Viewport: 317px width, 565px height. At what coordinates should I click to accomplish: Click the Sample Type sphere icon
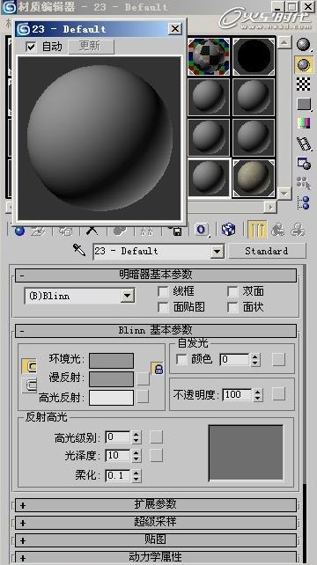(303, 44)
